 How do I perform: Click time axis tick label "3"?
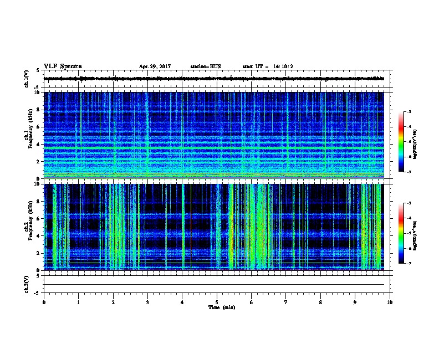click(147, 302)
